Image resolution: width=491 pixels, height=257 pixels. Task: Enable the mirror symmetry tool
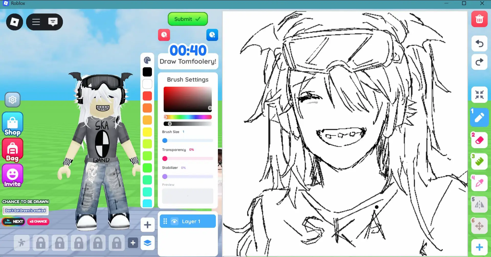click(x=479, y=204)
